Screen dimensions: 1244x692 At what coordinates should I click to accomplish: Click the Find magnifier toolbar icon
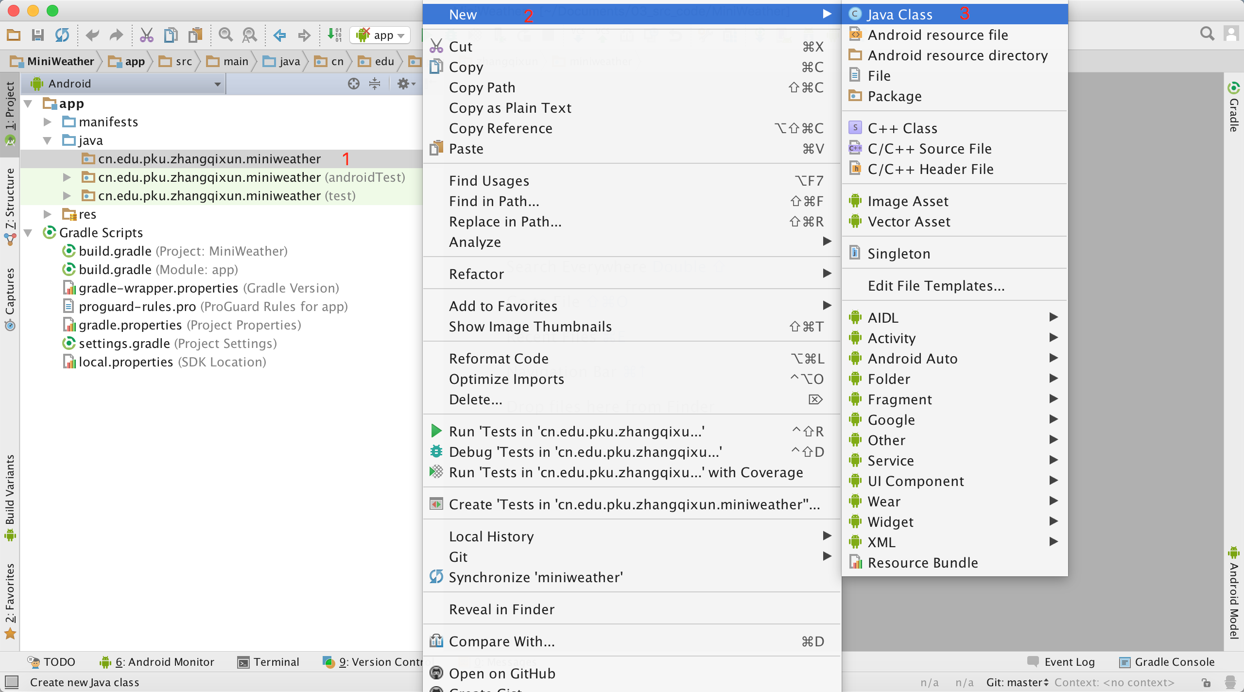click(x=225, y=35)
